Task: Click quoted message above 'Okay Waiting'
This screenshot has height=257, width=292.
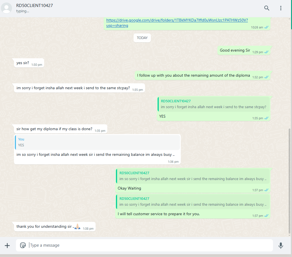Action: click(x=193, y=176)
